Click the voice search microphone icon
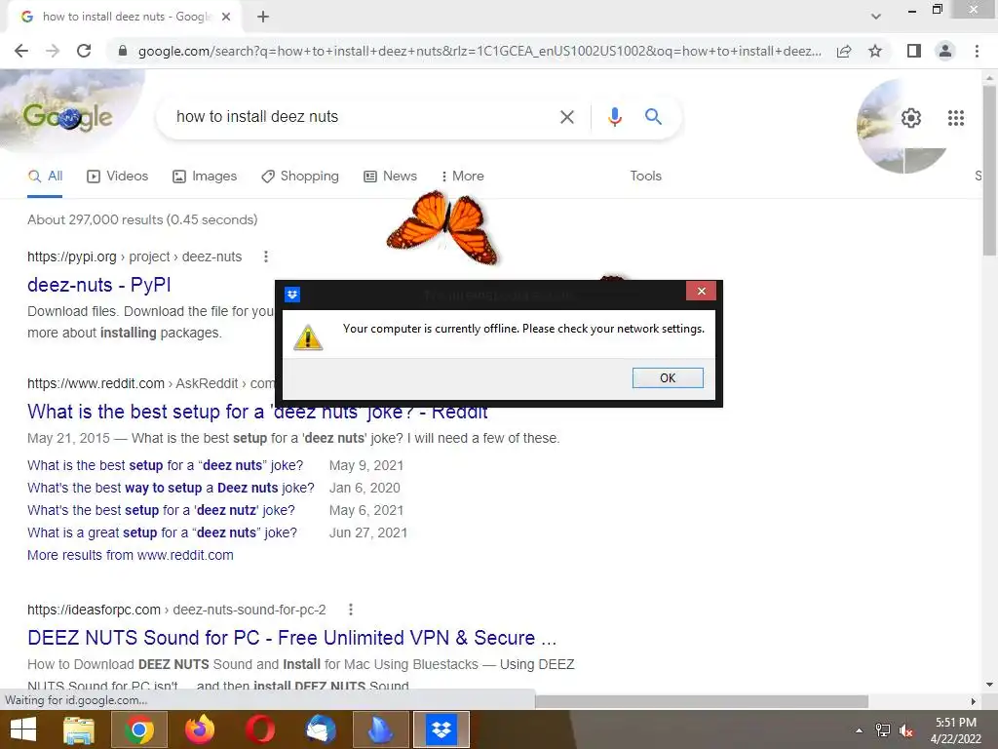Image resolution: width=998 pixels, height=749 pixels. [614, 117]
